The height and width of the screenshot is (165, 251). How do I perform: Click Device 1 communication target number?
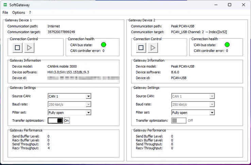point(61,32)
